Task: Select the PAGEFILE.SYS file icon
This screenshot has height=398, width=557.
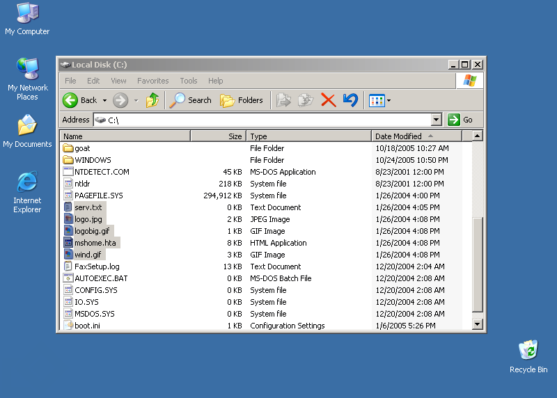Action: coord(68,196)
